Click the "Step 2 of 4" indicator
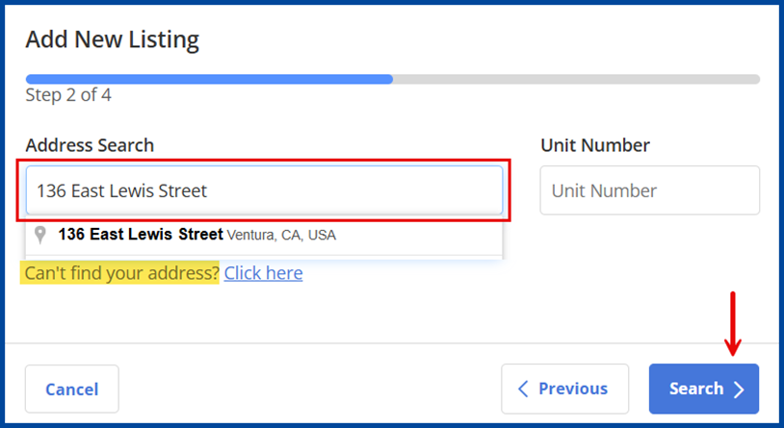Viewport: 784px width, 428px height. click(68, 95)
